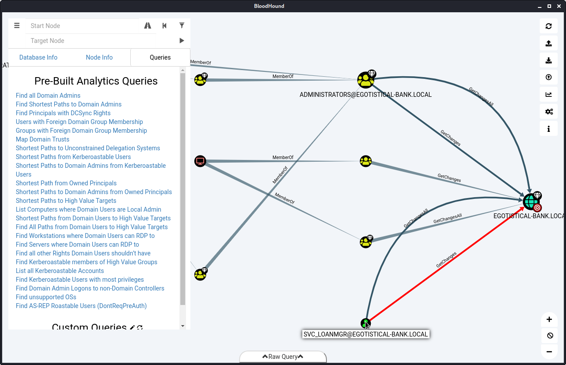Select the SVC_LOANMGR user node
The height and width of the screenshot is (365, 566).
pyautogui.click(x=365, y=323)
